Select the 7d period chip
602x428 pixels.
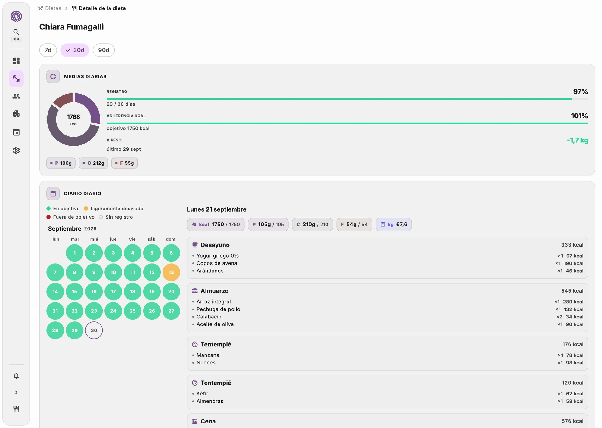48,50
